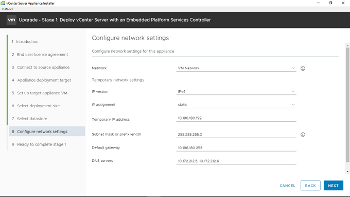Go to step 3 Connect to source appliance
This screenshot has height=197, width=350.
[x=41, y=68]
